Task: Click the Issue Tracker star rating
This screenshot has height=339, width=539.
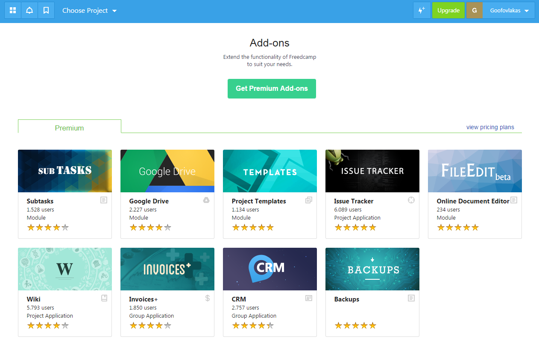Action: (355, 228)
